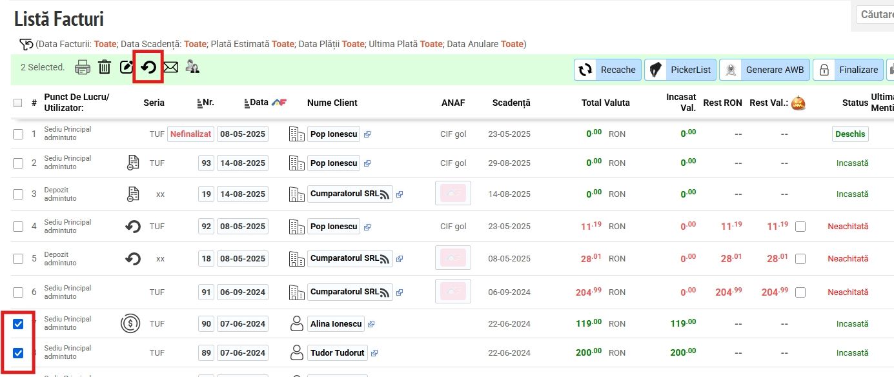Sort the table by the Data column
This screenshot has height=377, width=894.
[x=258, y=103]
